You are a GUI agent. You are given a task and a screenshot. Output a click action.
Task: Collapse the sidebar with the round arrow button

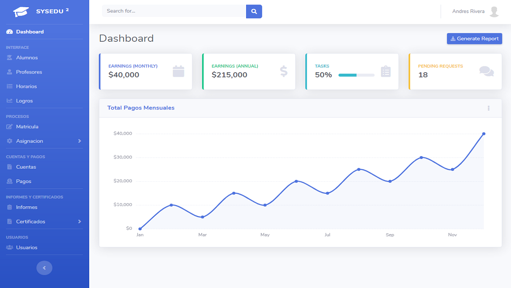click(x=44, y=268)
